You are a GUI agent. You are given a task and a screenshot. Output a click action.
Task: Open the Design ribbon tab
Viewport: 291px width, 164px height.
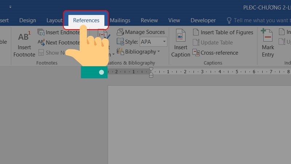coord(28,20)
